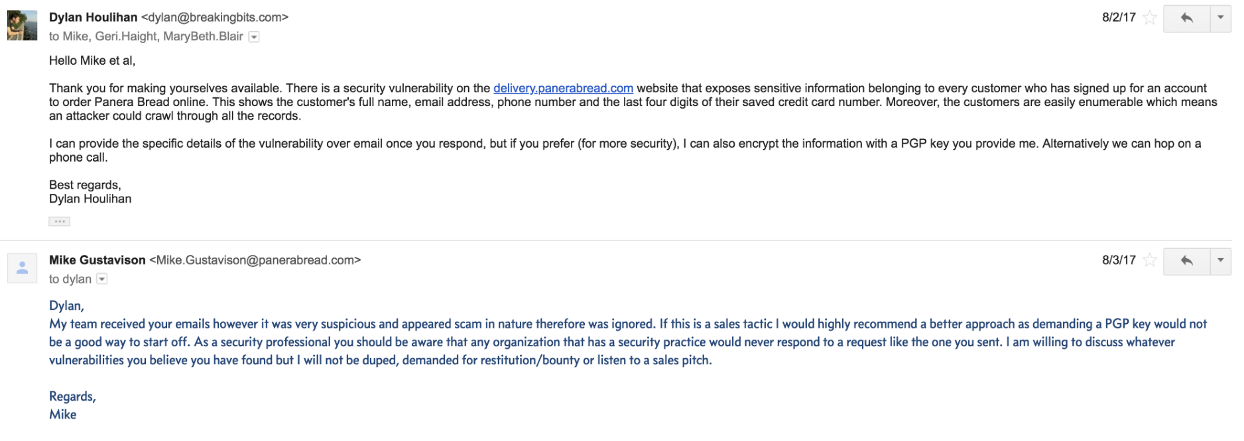Open the delivery.panerabread.com link
1244x441 pixels.
563,88
